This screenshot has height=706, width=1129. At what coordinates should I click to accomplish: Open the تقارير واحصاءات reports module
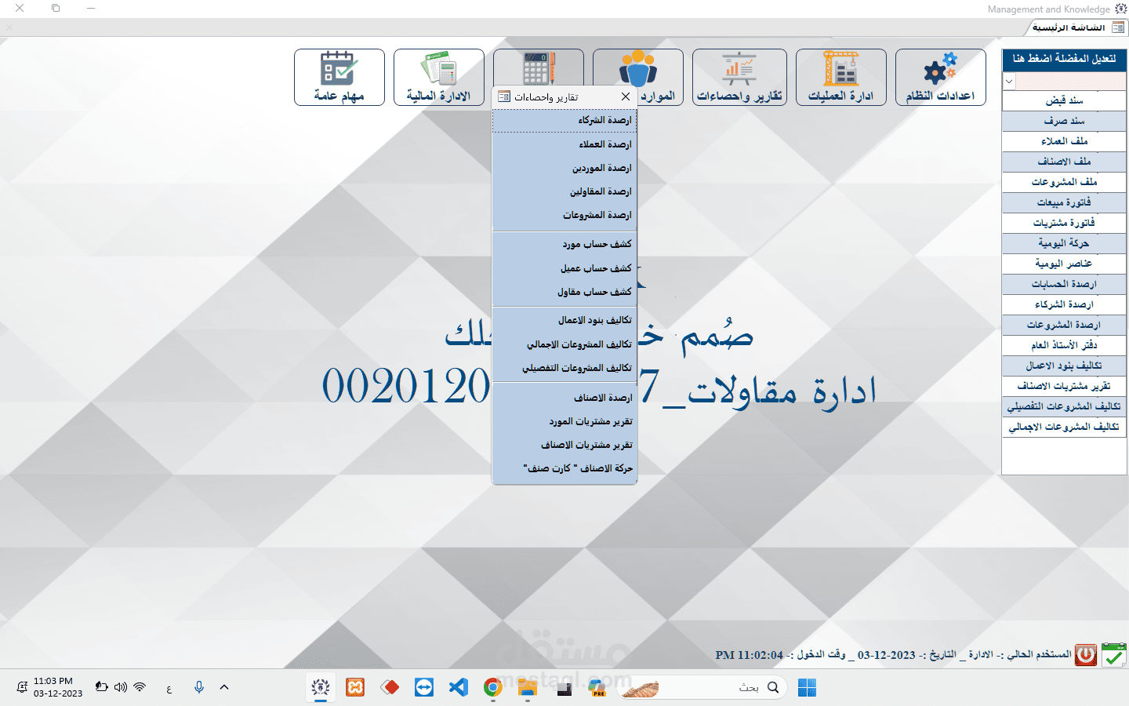[x=739, y=77]
